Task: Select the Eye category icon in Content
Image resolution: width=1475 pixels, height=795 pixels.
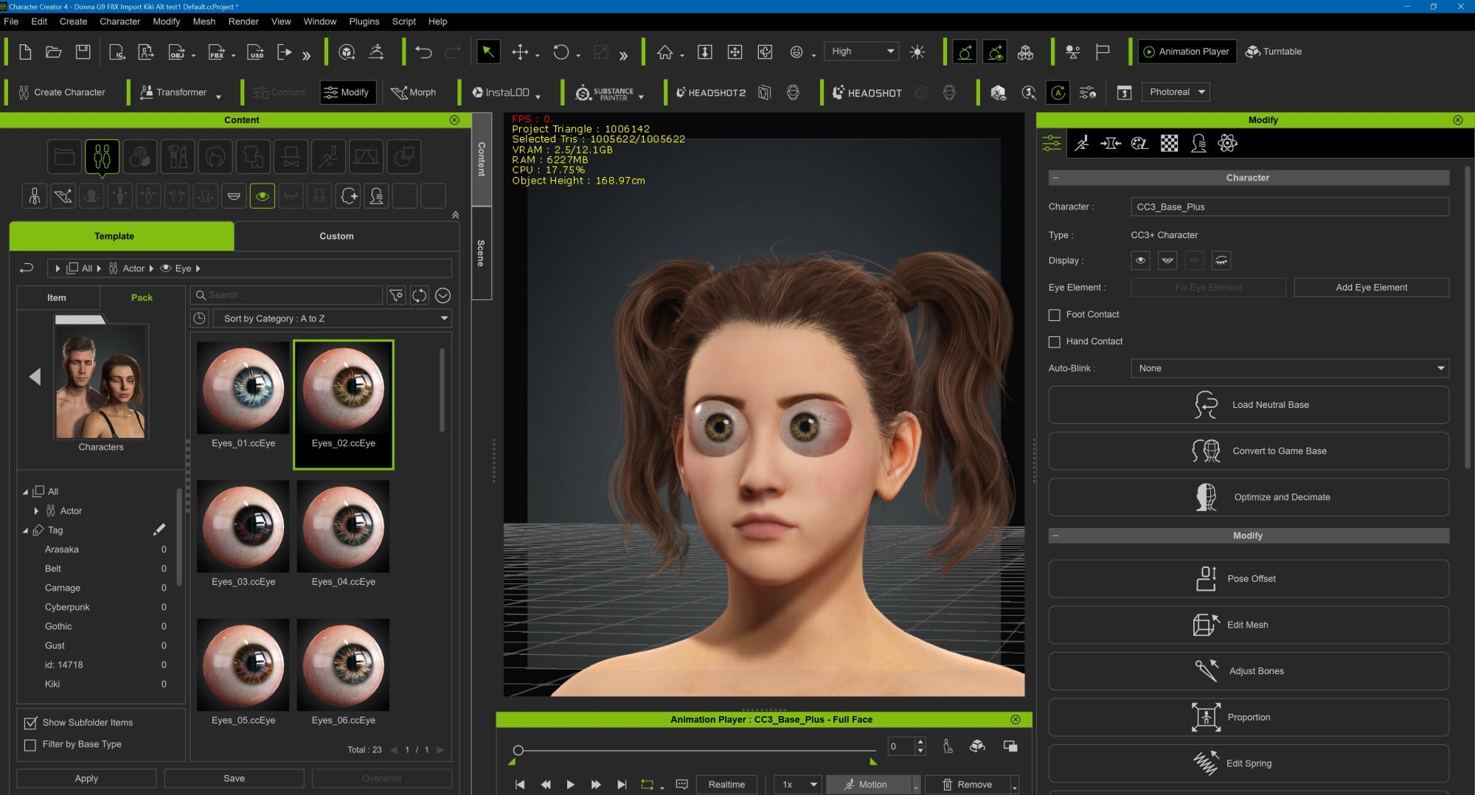Action: (x=262, y=196)
